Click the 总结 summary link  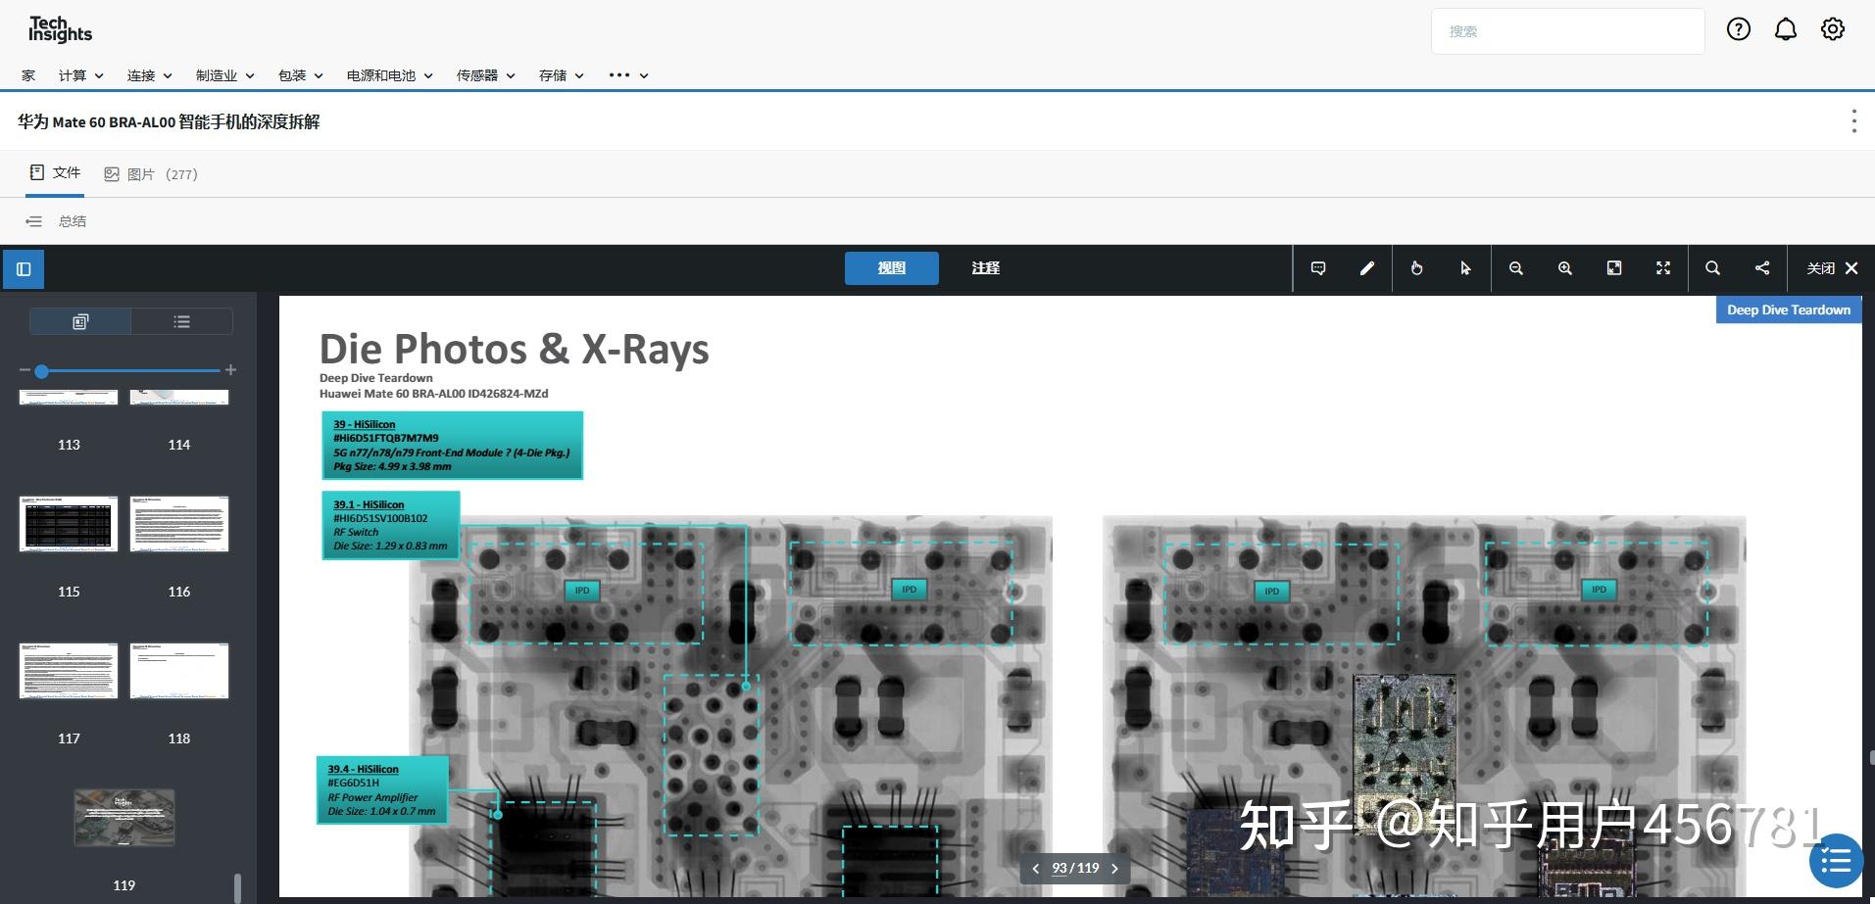[73, 221]
